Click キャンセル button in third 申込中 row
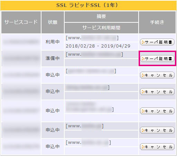The height and width of the screenshot is (157, 178). [x=157, y=111]
